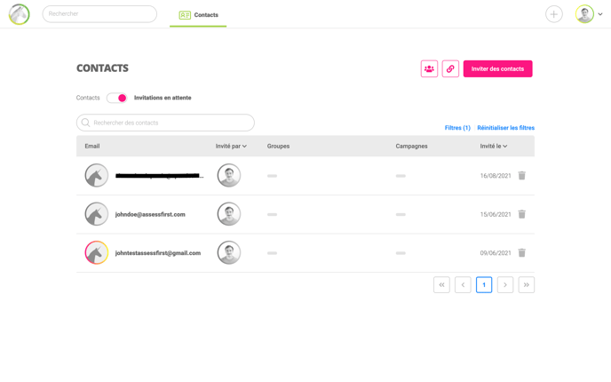Go to first page with double-left arrows

tap(441, 285)
